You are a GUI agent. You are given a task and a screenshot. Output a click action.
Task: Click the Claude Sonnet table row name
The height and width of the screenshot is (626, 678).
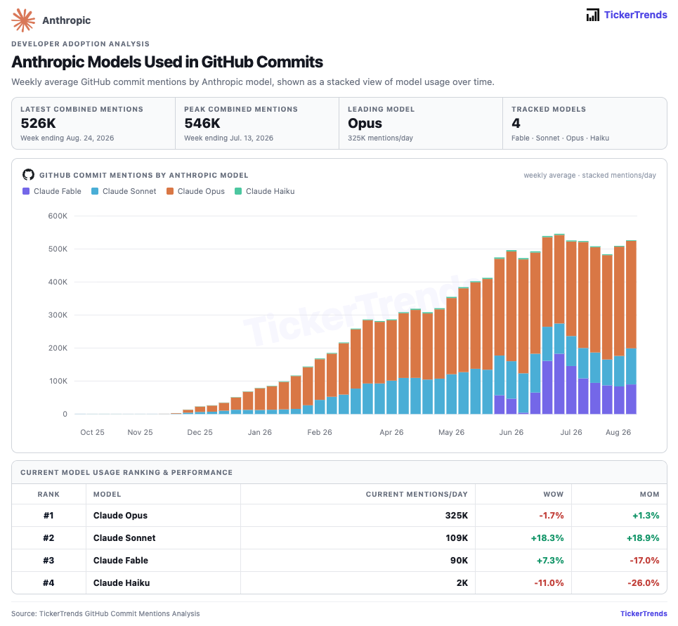[x=124, y=537]
